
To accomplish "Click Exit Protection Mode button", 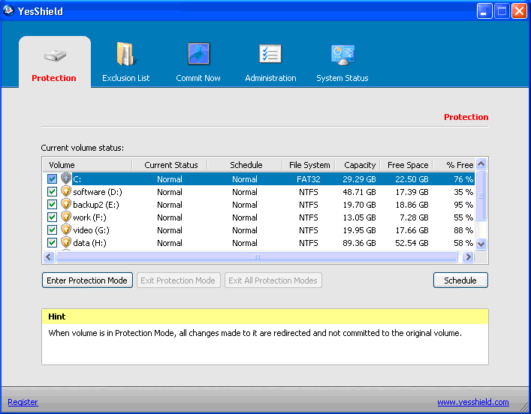I will click(179, 280).
